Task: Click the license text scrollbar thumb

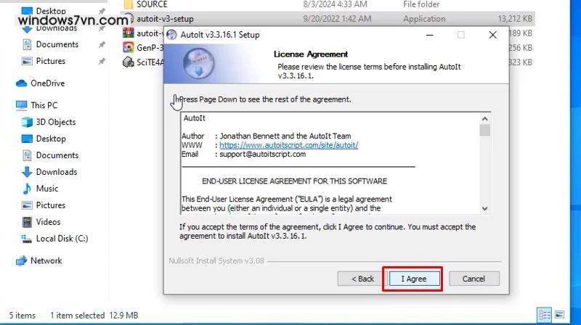Action: (484, 131)
